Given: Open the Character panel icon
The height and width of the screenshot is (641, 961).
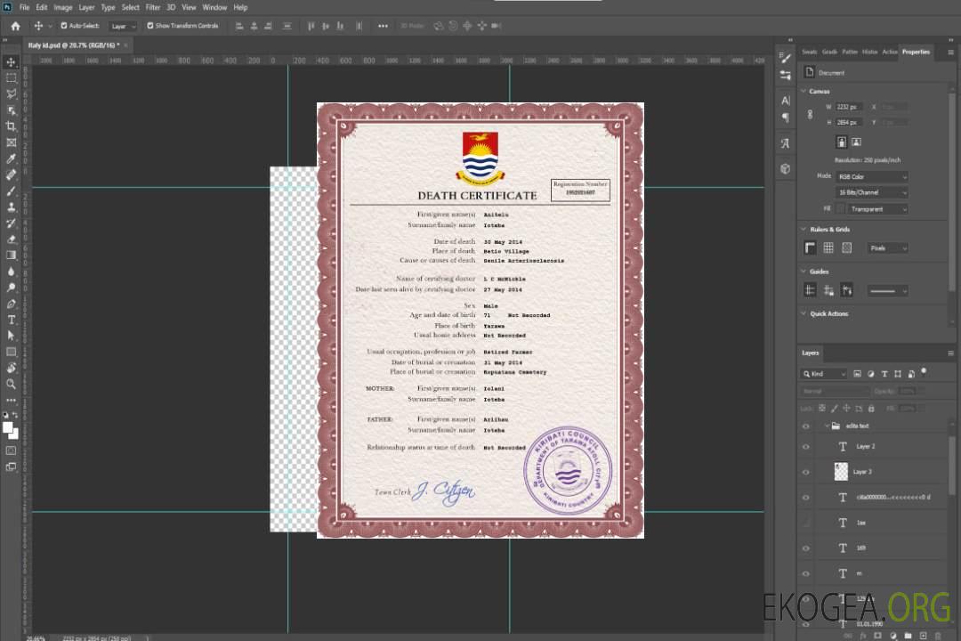Looking at the screenshot, I should (785, 101).
